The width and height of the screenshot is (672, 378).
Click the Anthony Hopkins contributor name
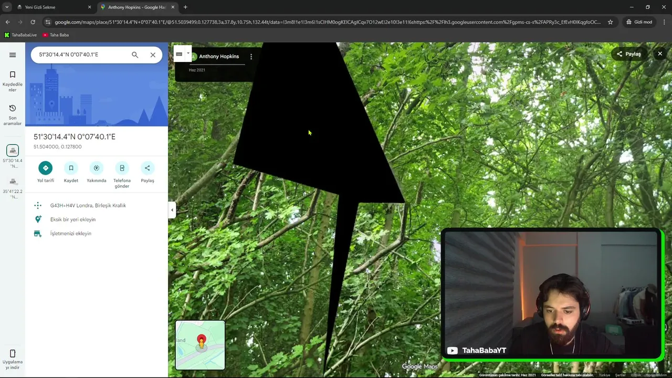219,57
